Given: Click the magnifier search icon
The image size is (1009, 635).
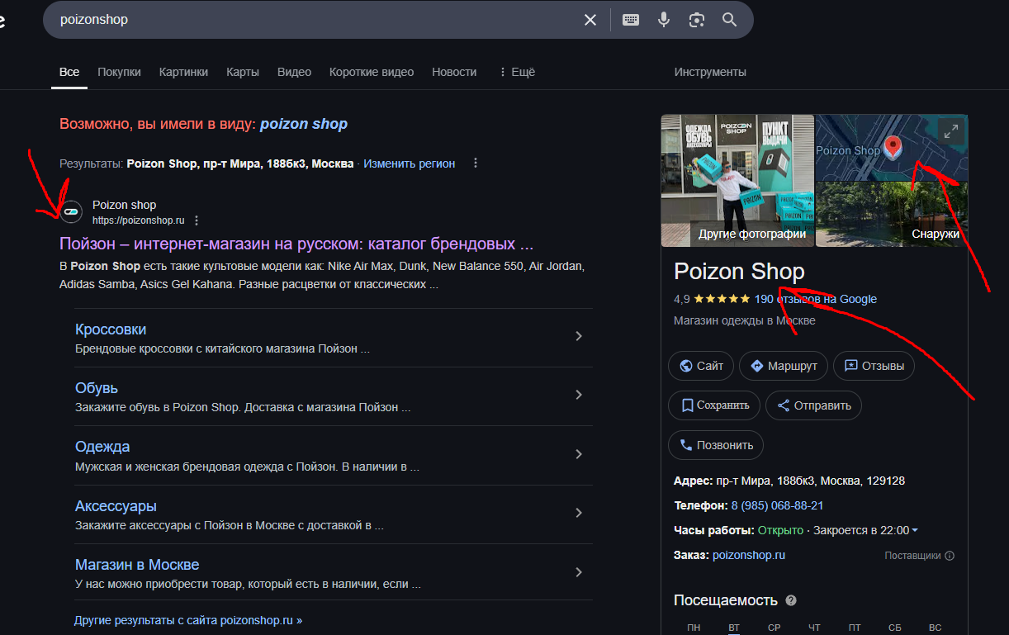Looking at the screenshot, I should pyautogui.click(x=729, y=20).
